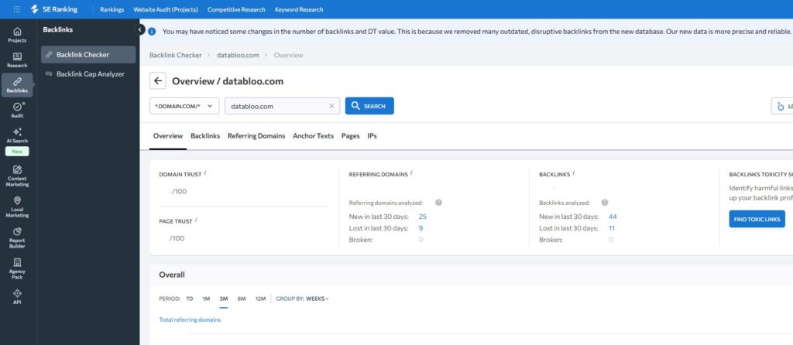Open Audit in the sidebar
Screen dimensions: 793x345
tap(17, 110)
